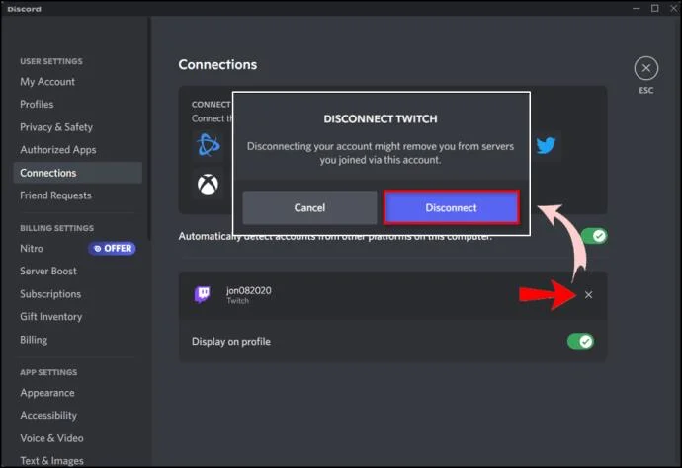Image resolution: width=682 pixels, height=468 pixels.
Task: Click the Connections page heading
Action: [217, 65]
